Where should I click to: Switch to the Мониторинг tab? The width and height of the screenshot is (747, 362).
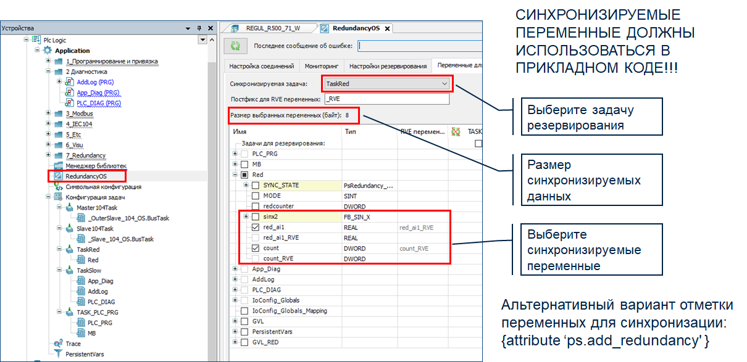click(x=320, y=66)
